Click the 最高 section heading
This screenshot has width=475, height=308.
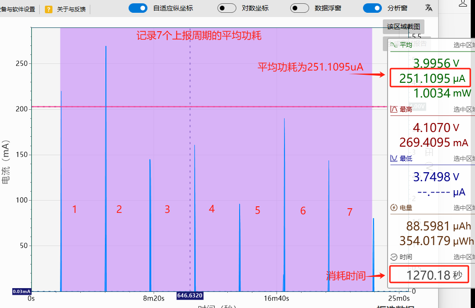[406, 109]
